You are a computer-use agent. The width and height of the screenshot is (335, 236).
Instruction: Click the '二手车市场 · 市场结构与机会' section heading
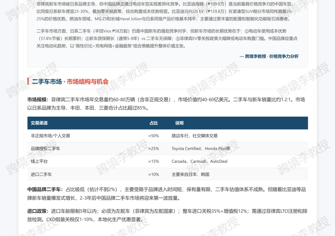point(70,82)
